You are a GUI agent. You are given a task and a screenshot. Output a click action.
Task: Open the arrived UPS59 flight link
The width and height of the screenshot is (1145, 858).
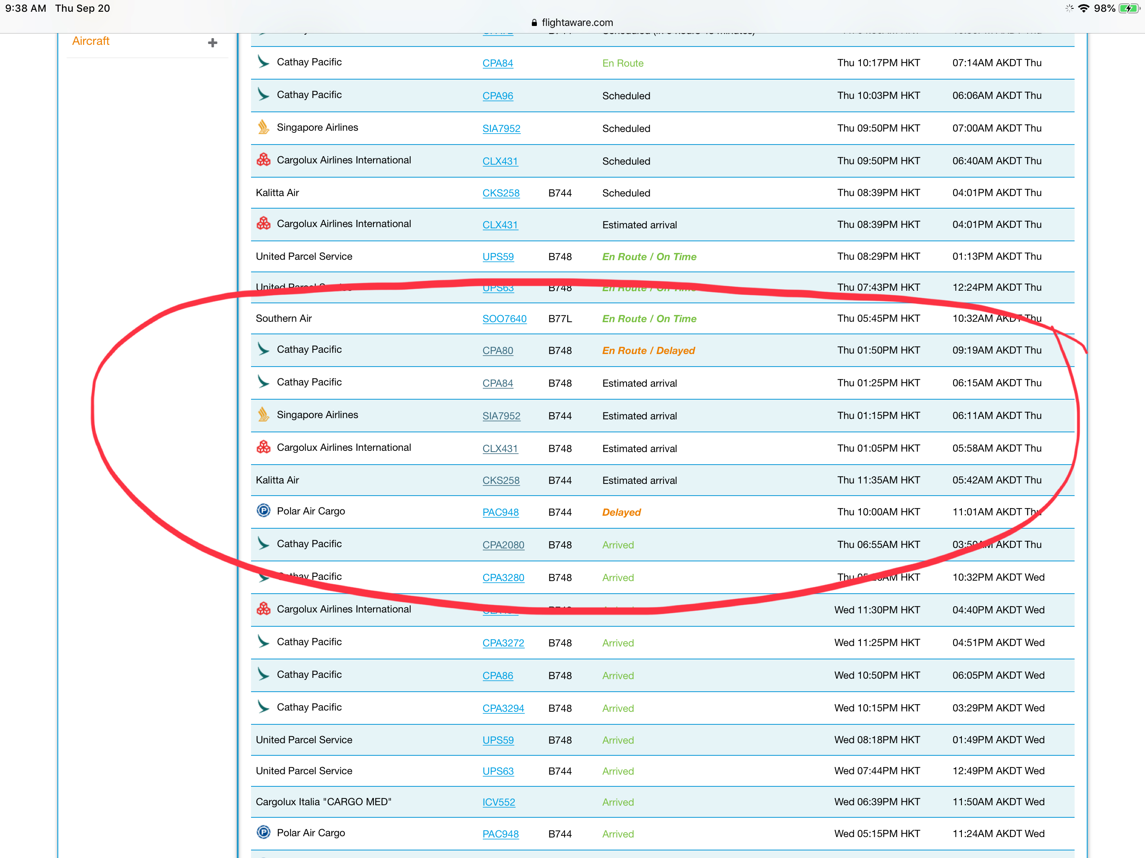[498, 740]
